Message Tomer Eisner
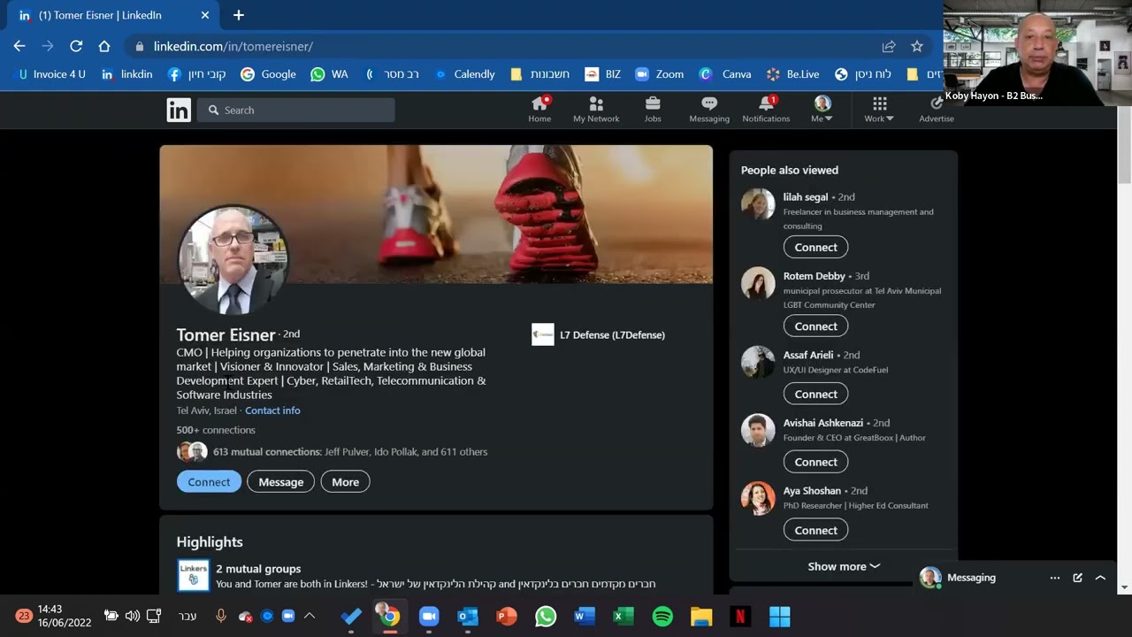Screen dimensions: 1132x637 [x=280, y=481]
